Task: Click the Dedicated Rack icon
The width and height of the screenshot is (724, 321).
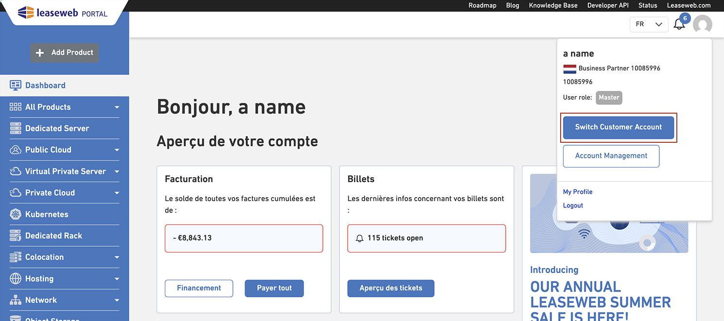Action: click(x=16, y=236)
